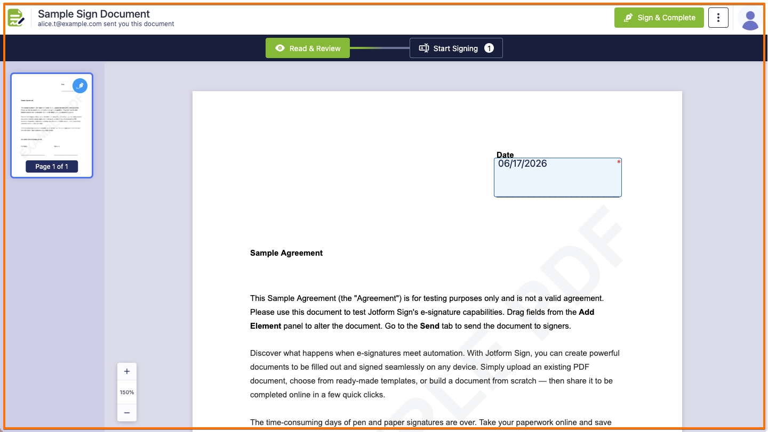Click the sender text alice.t@example.com

tap(70, 24)
